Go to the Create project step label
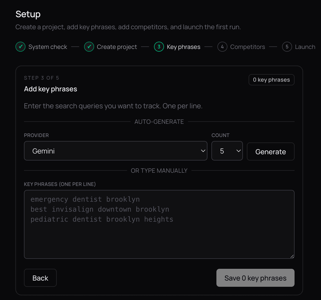This screenshot has width=321, height=300. pos(117,47)
